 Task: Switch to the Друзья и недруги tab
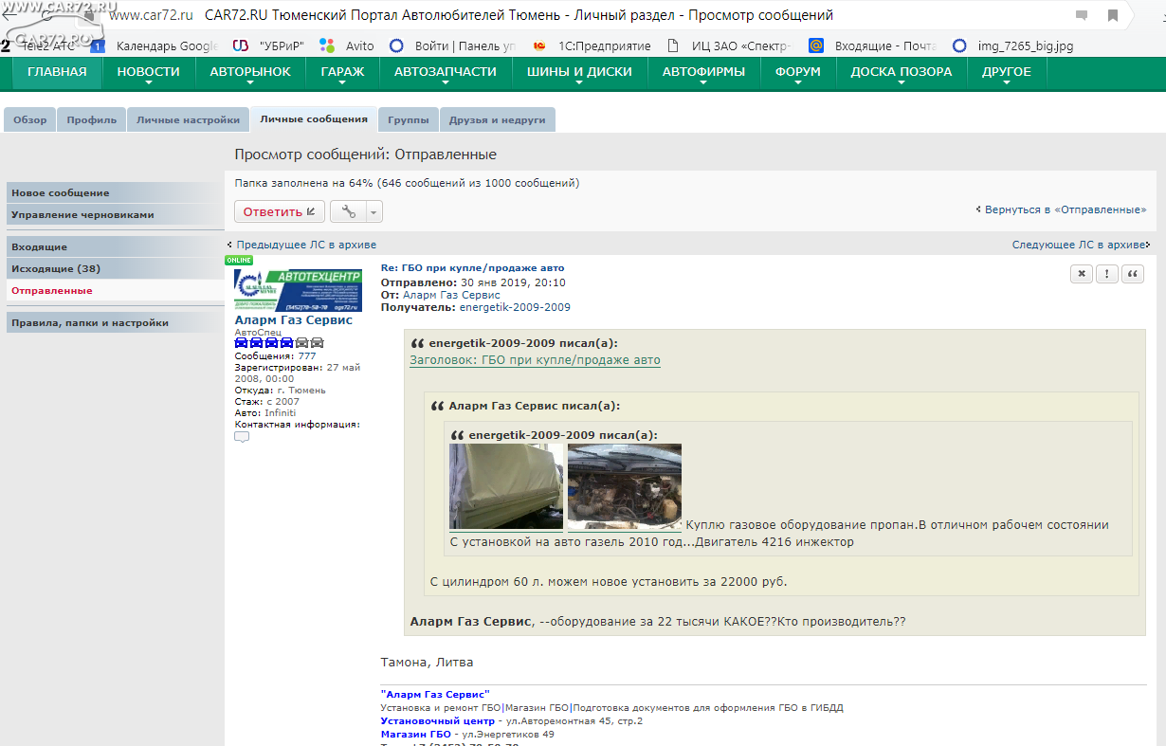pos(497,119)
